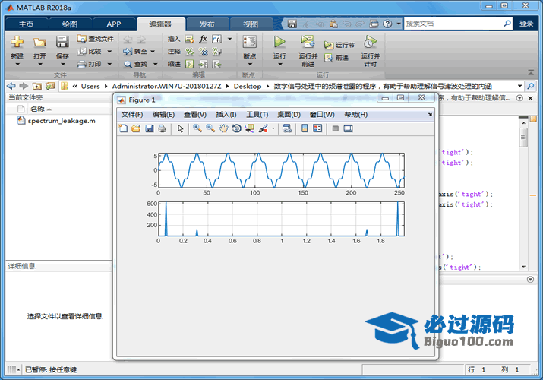The image size is (543, 380).
Task: Click the green Run (运行) icon
Action: coord(279,43)
